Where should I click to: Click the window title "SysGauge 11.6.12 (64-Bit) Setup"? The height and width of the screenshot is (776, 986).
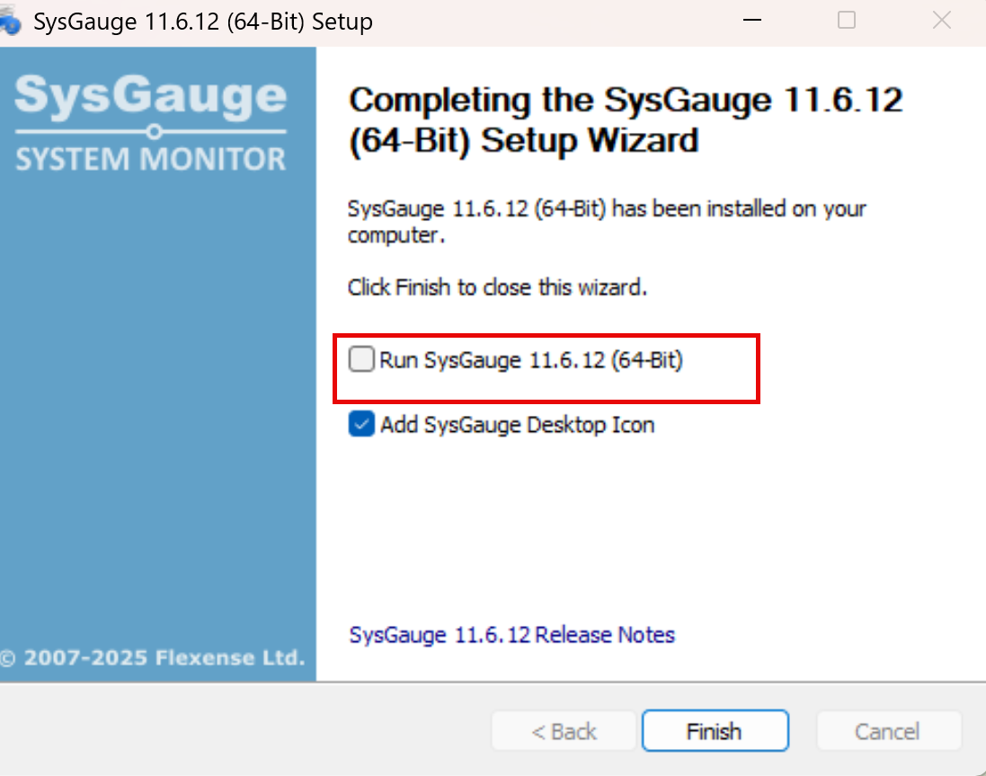pyautogui.click(x=203, y=22)
